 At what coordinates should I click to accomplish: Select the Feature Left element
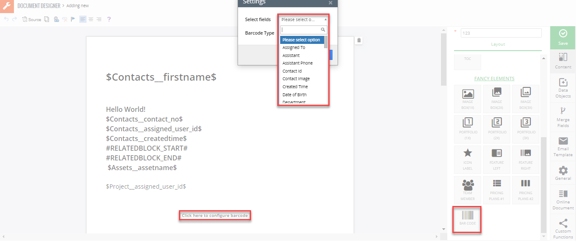[497, 160]
